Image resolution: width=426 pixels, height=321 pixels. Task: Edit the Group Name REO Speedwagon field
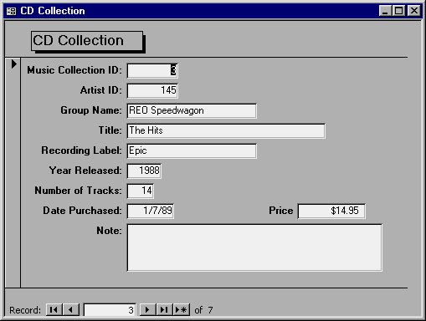pyautogui.click(x=192, y=110)
